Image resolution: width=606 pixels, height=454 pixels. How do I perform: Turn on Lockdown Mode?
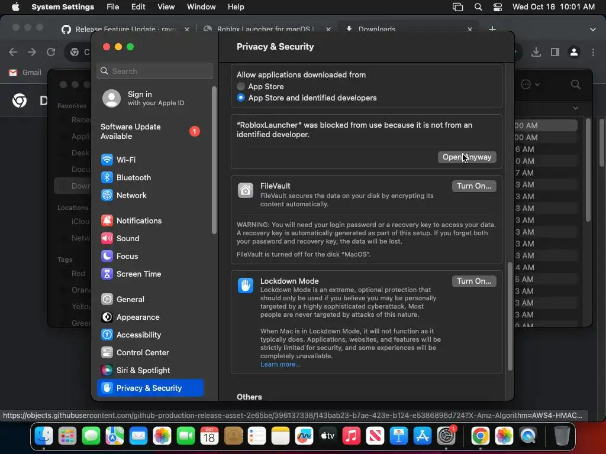(474, 281)
